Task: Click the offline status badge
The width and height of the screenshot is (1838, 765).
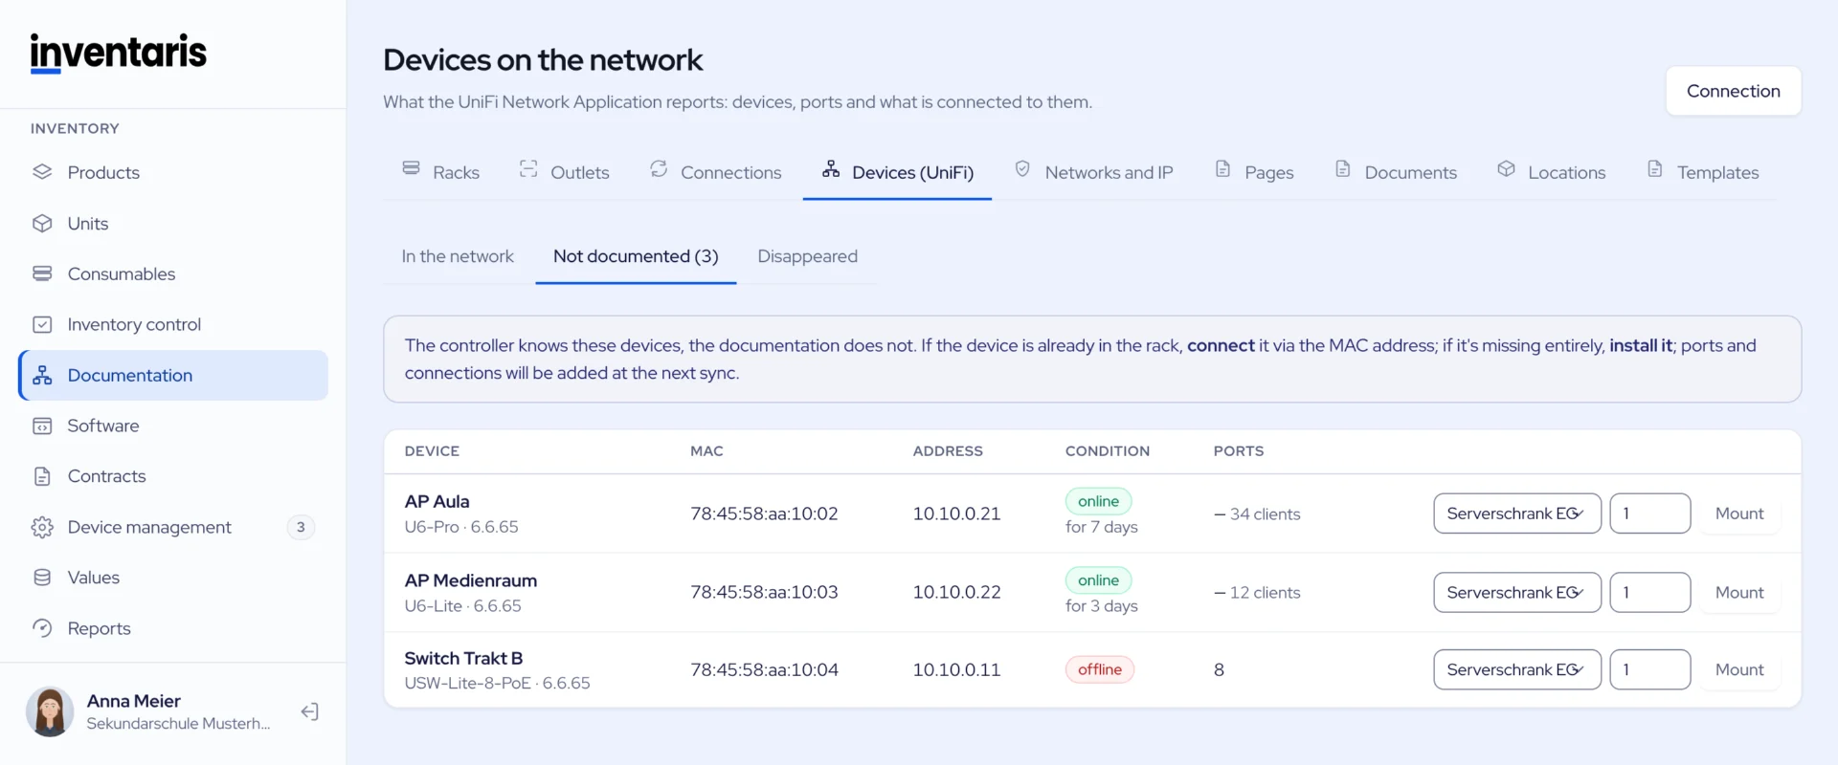Action: (1100, 669)
